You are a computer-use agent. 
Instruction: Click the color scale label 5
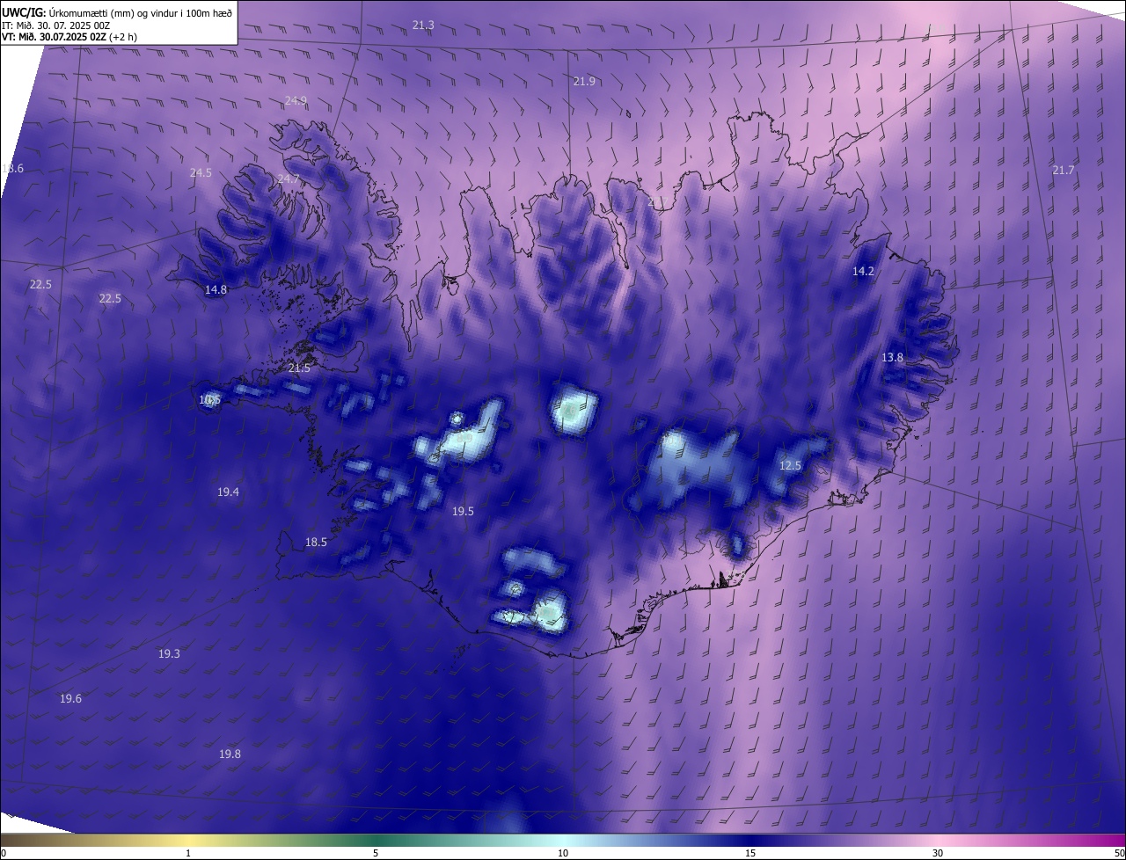coord(376,853)
